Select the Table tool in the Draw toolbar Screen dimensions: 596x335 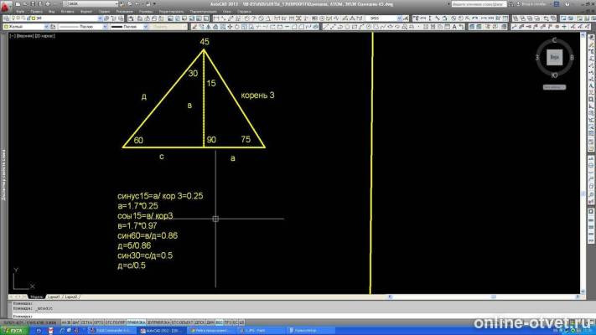coord(447,27)
